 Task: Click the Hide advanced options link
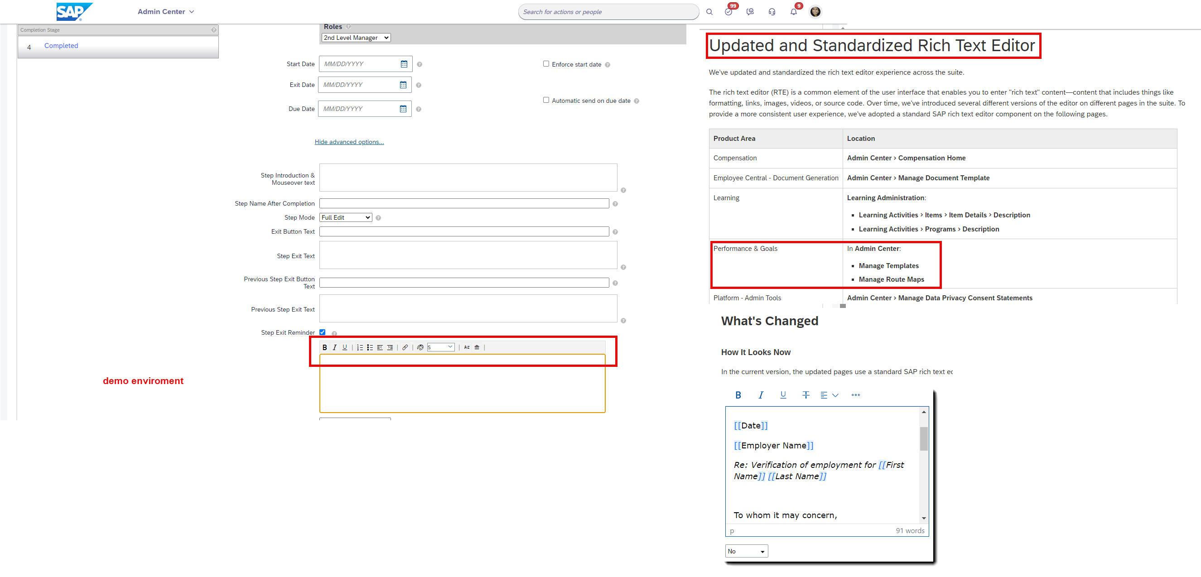[x=349, y=142]
